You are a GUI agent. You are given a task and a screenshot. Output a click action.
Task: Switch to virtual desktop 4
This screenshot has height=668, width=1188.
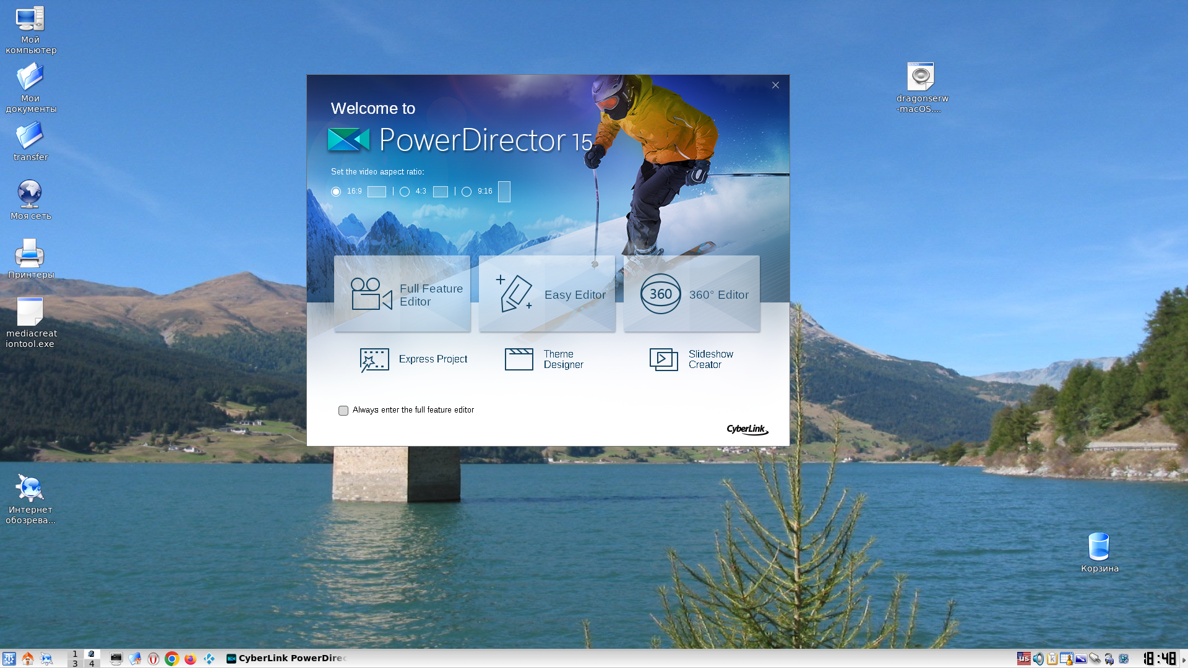click(x=92, y=664)
